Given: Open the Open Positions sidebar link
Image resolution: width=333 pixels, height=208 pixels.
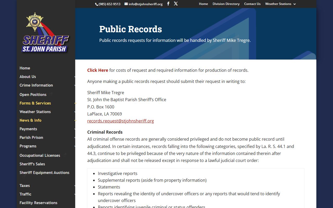Looking at the screenshot, I should tap(33, 95).
